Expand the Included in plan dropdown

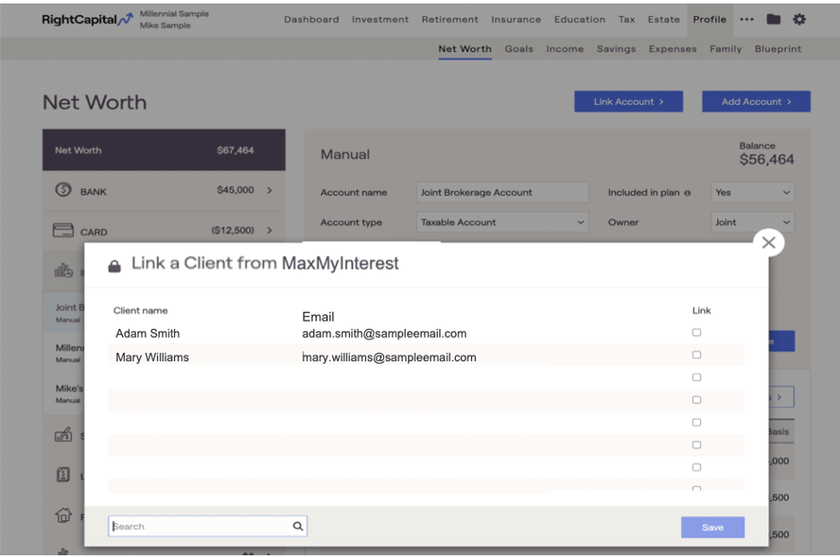click(x=752, y=192)
